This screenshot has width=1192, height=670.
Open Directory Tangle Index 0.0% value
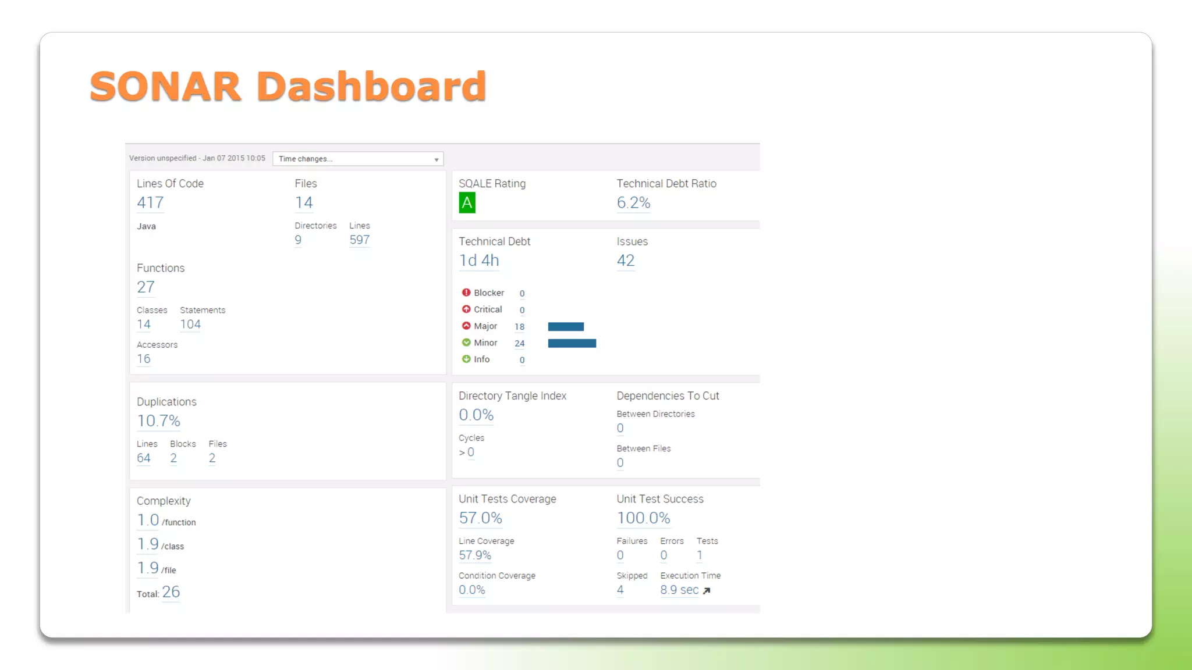click(x=476, y=415)
